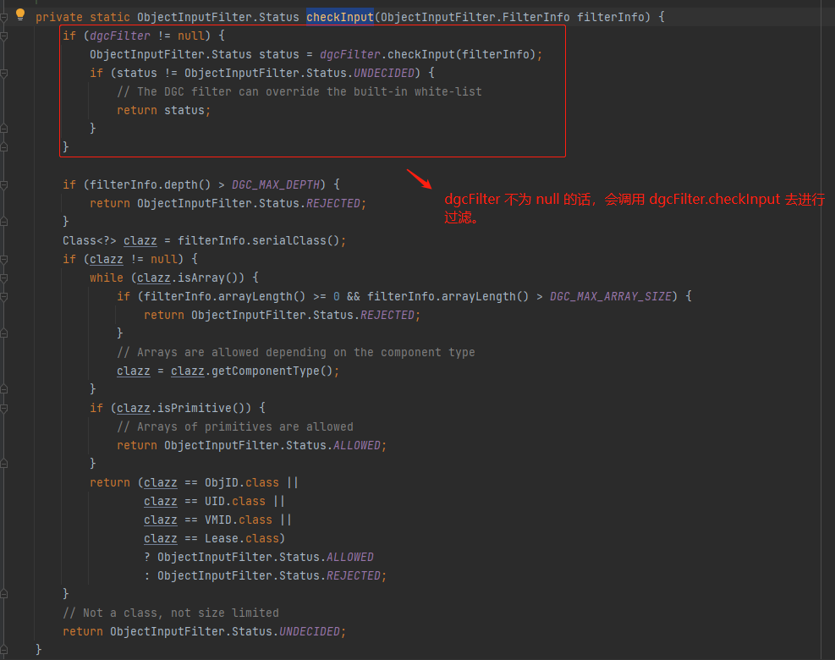Screen dimensions: 835x660
Task: Click ObjID.class in the return expression
Action: coord(241,482)
